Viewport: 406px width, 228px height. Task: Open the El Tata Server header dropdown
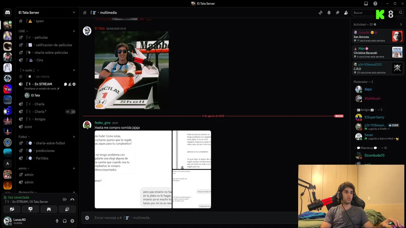tap(47, 13)
